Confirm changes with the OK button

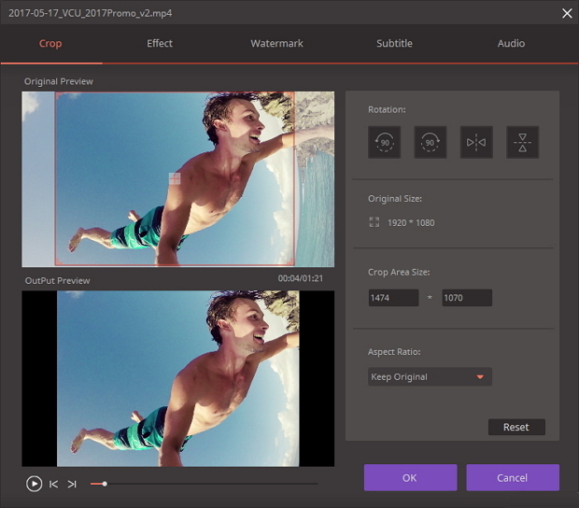tap(410, 477)
